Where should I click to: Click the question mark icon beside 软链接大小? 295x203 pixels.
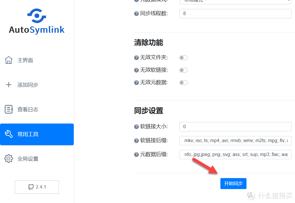pyautogui.click(x=136, y=126)
